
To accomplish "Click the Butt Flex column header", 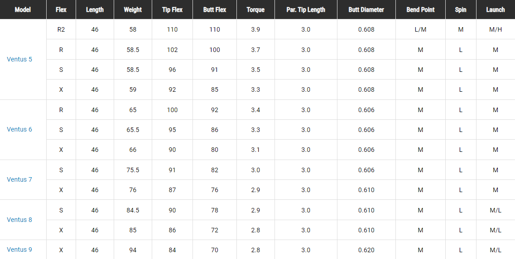I will tap(215, 9).
